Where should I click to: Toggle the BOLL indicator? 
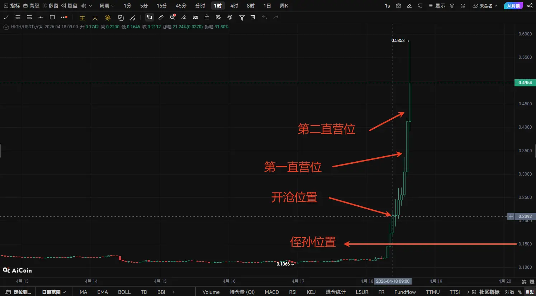click(x=124, y=292)
